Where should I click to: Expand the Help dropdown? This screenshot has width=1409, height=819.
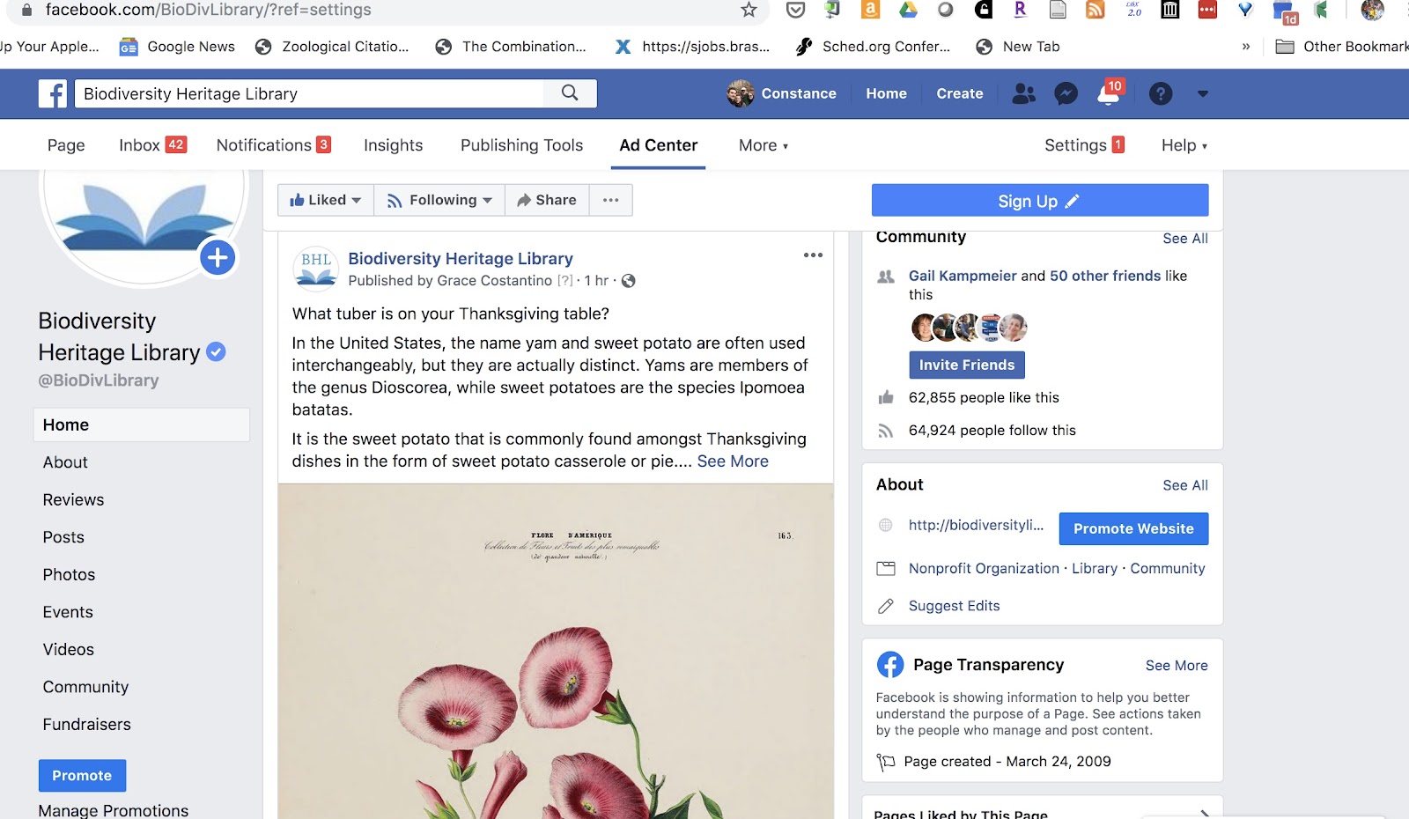click(1184, 145)
